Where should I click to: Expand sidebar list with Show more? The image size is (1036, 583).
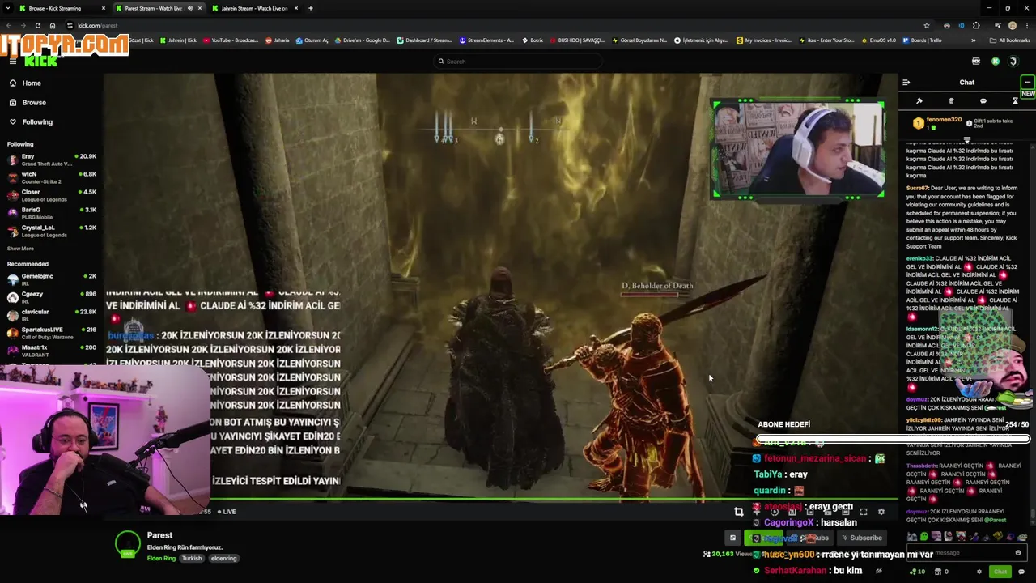click(20, 249)
